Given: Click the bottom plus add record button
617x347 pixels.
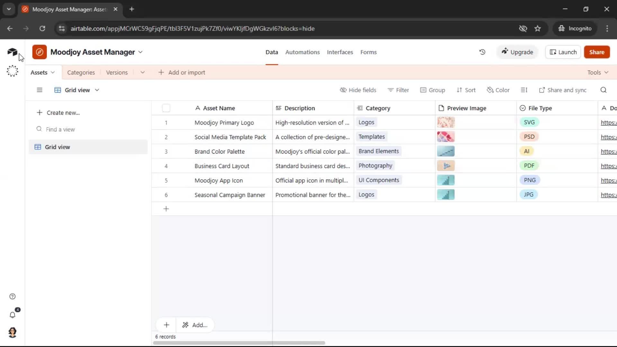Looking at the screenshot, I should point(166,325).
